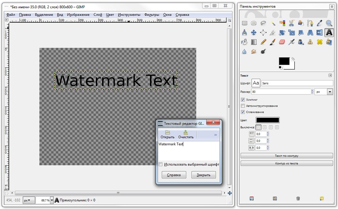Disable the Хинтинг checkbox
338x209 pixels.
(x=243, y=100)
